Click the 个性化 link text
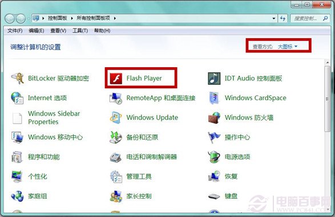Screen dimensions: 335x217 pyautogui.click(x=38, y=177)
